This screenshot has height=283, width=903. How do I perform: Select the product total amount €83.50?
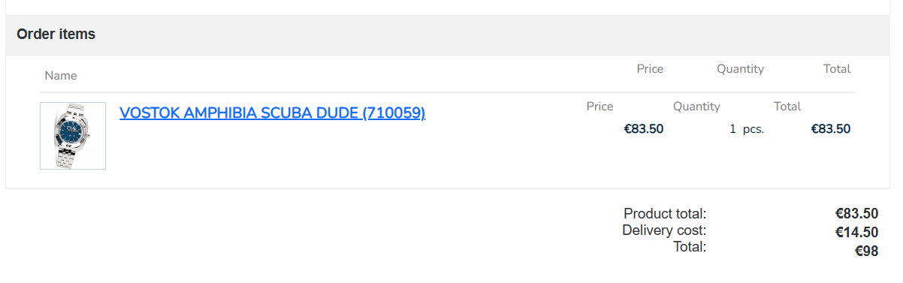click(856, 214)
